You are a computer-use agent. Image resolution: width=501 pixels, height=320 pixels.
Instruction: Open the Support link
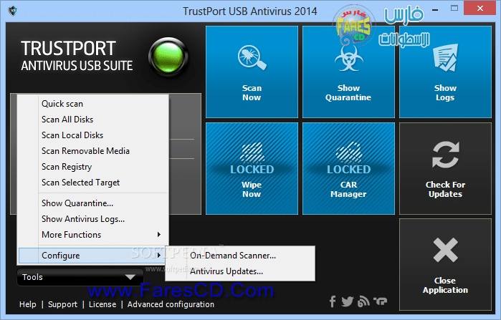coord(62,304)
